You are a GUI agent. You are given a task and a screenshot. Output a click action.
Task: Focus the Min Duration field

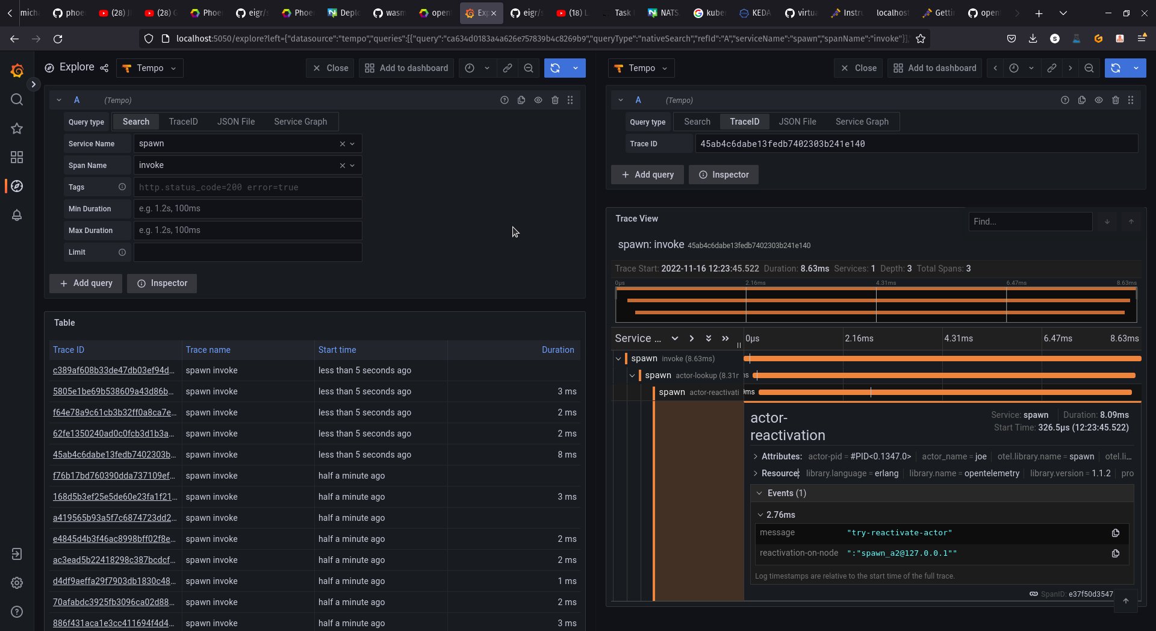click(247, 208)
